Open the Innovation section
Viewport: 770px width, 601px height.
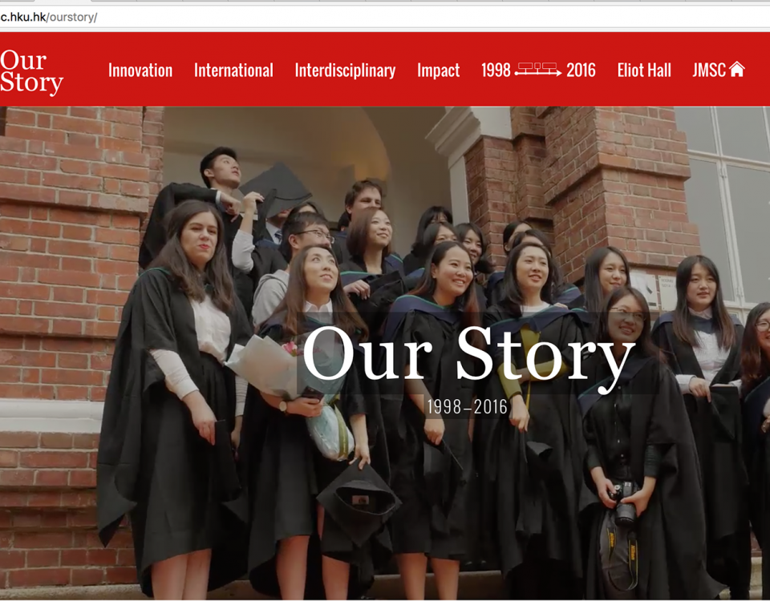pyautogui.click(x=140, y=71)
